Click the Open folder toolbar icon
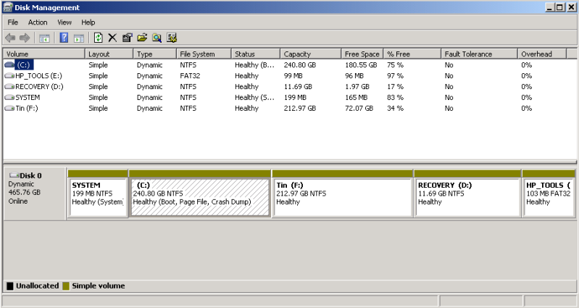Image resolution: width=579 pixels, height=308 pixels. pos(142,38)
